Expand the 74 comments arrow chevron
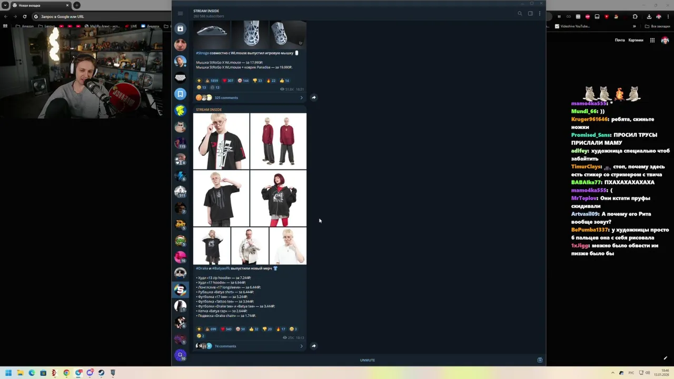 (301, 346)
